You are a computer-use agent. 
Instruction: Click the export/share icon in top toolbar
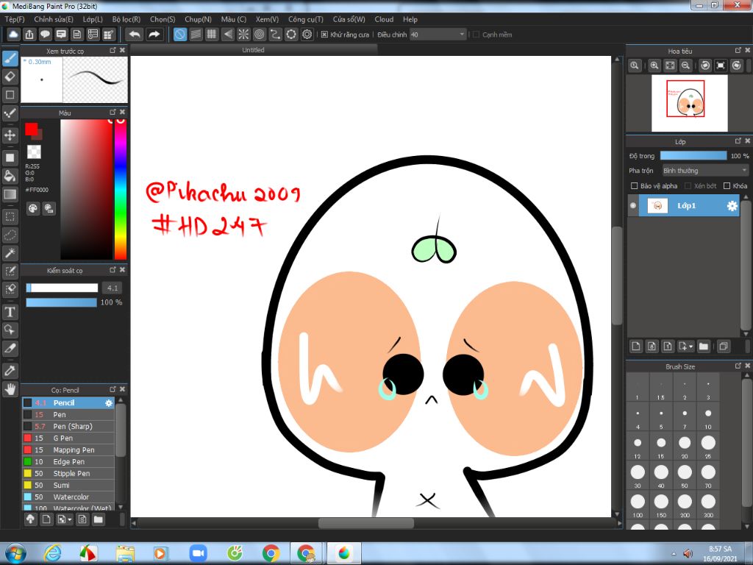pyautogui.click(x=29, y=35)
